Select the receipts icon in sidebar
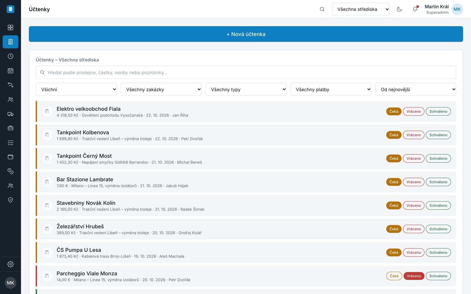 tap(10, 42)
